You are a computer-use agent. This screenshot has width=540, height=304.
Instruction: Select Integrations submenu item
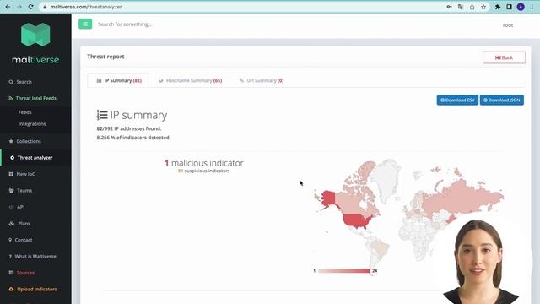coord(32,124)
